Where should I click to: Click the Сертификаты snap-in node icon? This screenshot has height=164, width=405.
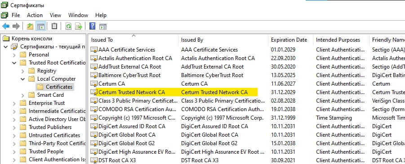coord(14,47)
